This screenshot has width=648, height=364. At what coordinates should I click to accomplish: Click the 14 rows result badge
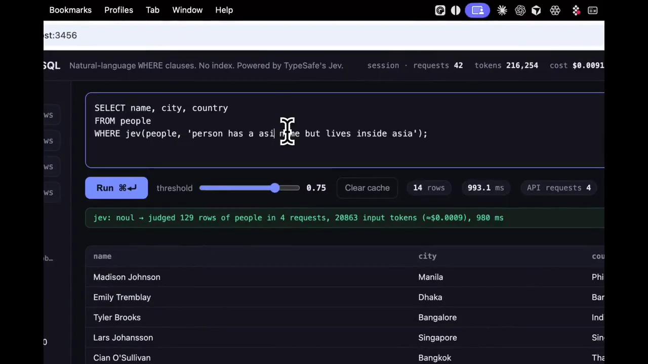(429, 188)
